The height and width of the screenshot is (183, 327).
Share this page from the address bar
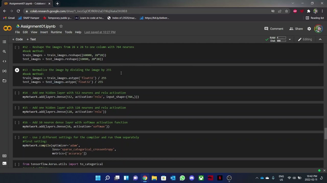click(x=279, y=11)
